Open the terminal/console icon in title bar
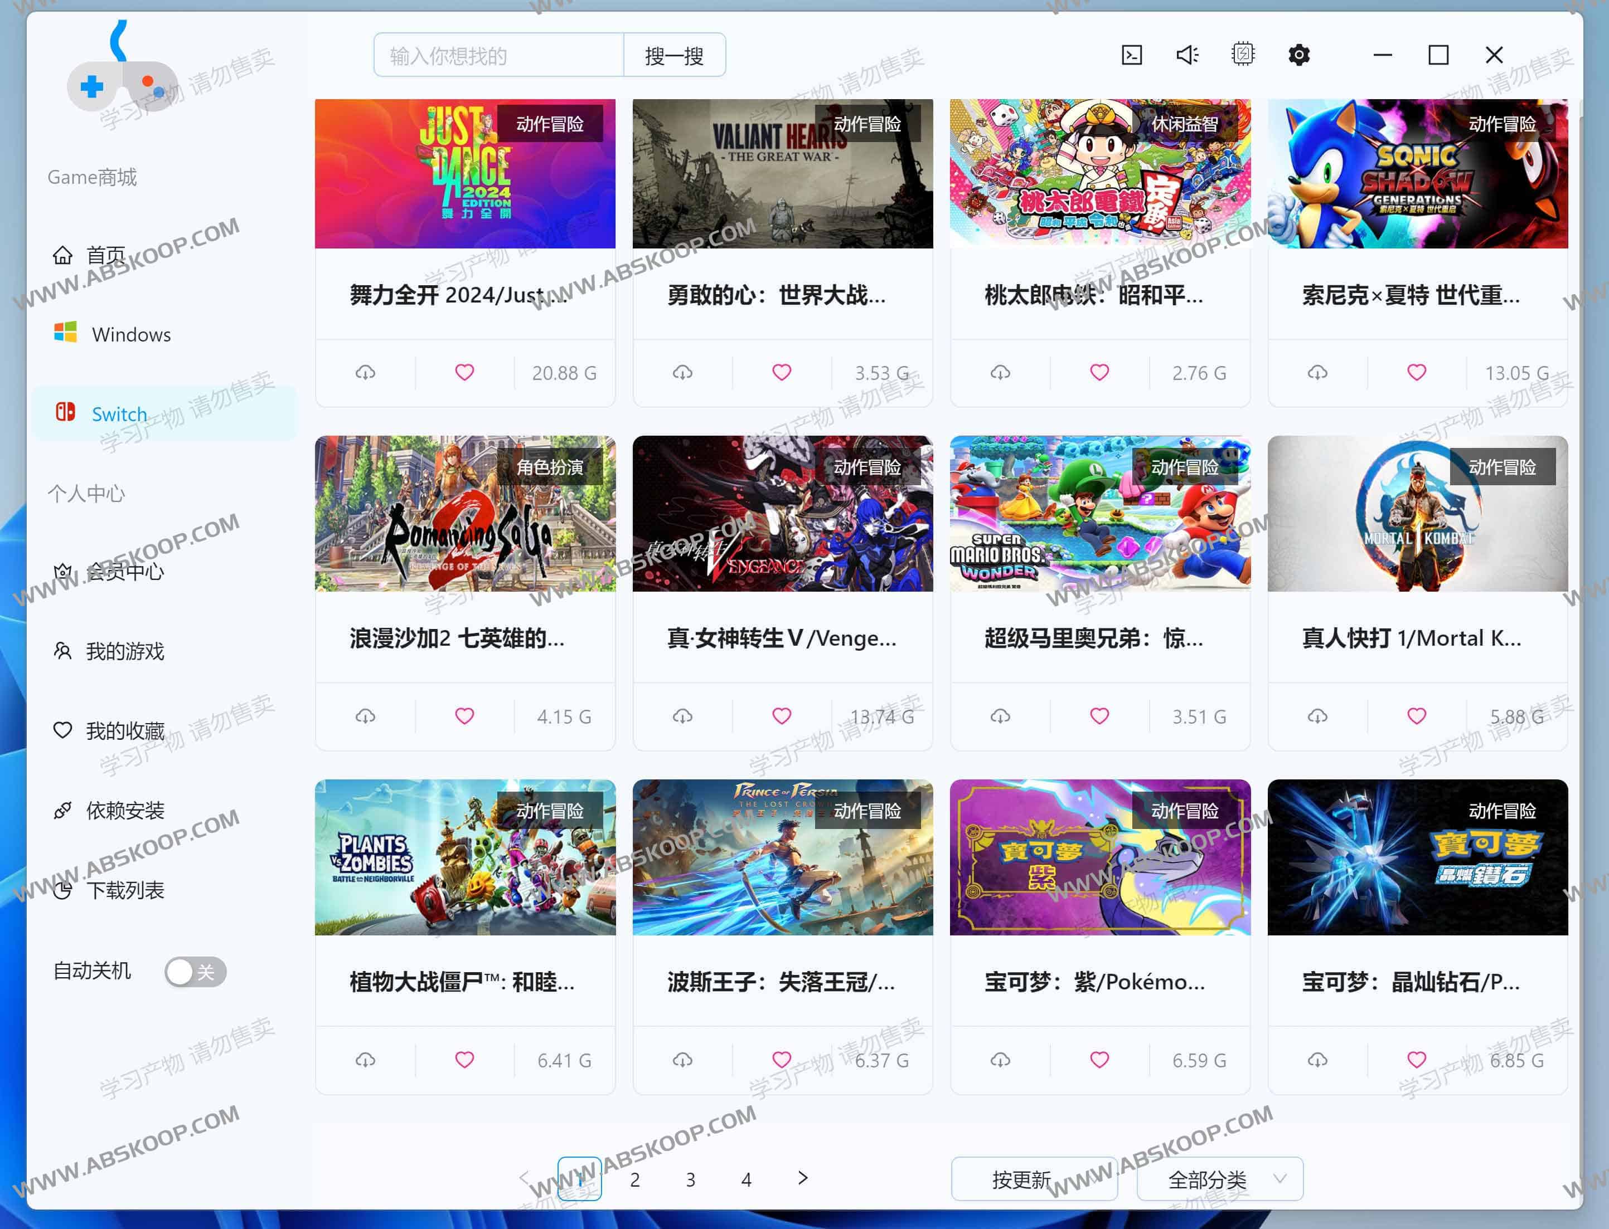 point(1133,54)
